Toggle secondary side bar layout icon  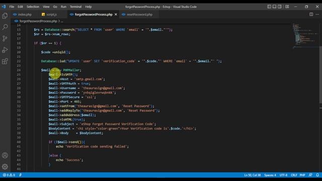click(x=280, y=7)
